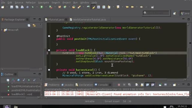Open the Refactor menu
The width and height of the screenshot is (192, 108).
pyautogui.click(x=31, y=2)
